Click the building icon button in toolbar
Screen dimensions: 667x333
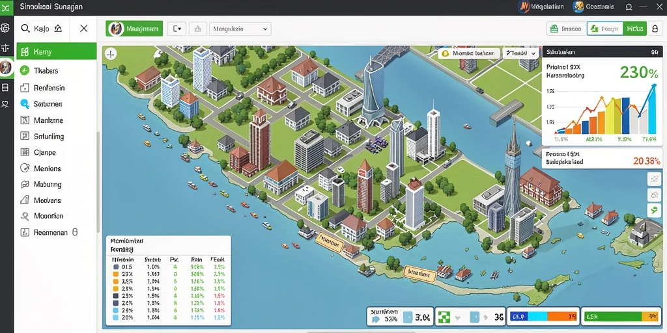coord(197,29)
